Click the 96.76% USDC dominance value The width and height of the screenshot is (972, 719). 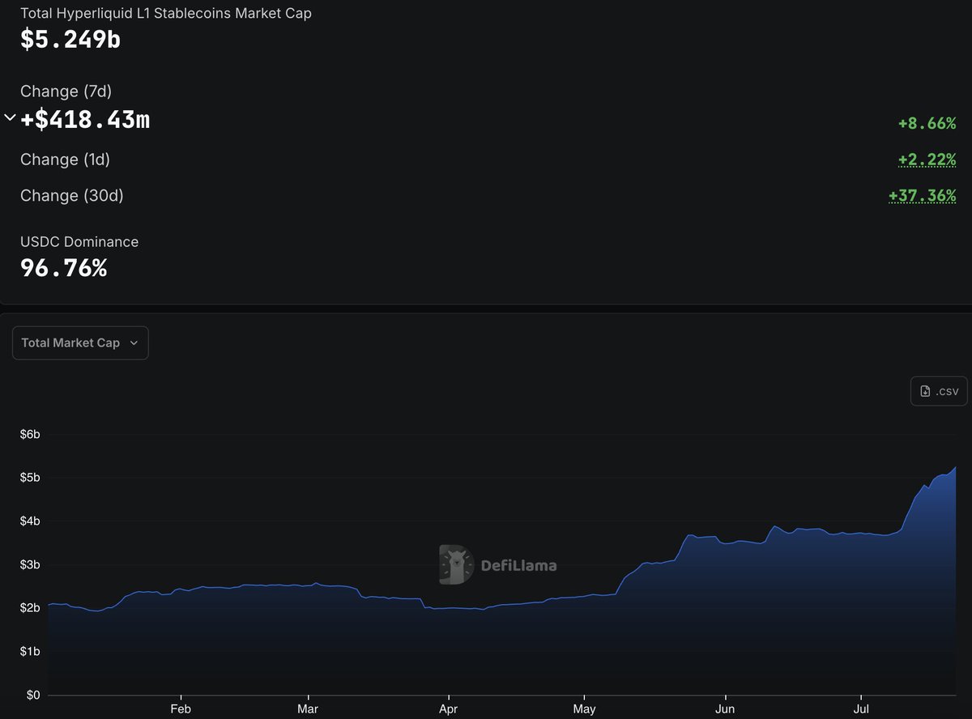click(x=63, y=268)
